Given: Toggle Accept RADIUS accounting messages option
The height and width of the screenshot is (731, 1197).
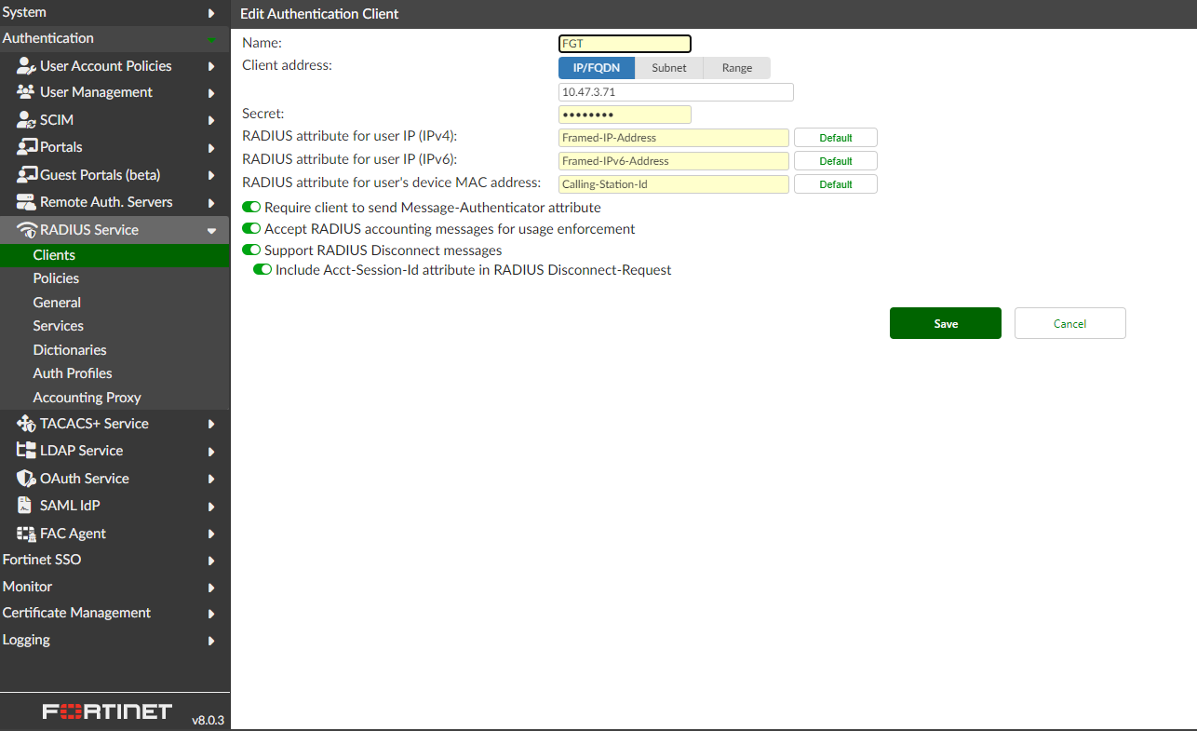Looking at the screenshot, I should tap(251, 229).
